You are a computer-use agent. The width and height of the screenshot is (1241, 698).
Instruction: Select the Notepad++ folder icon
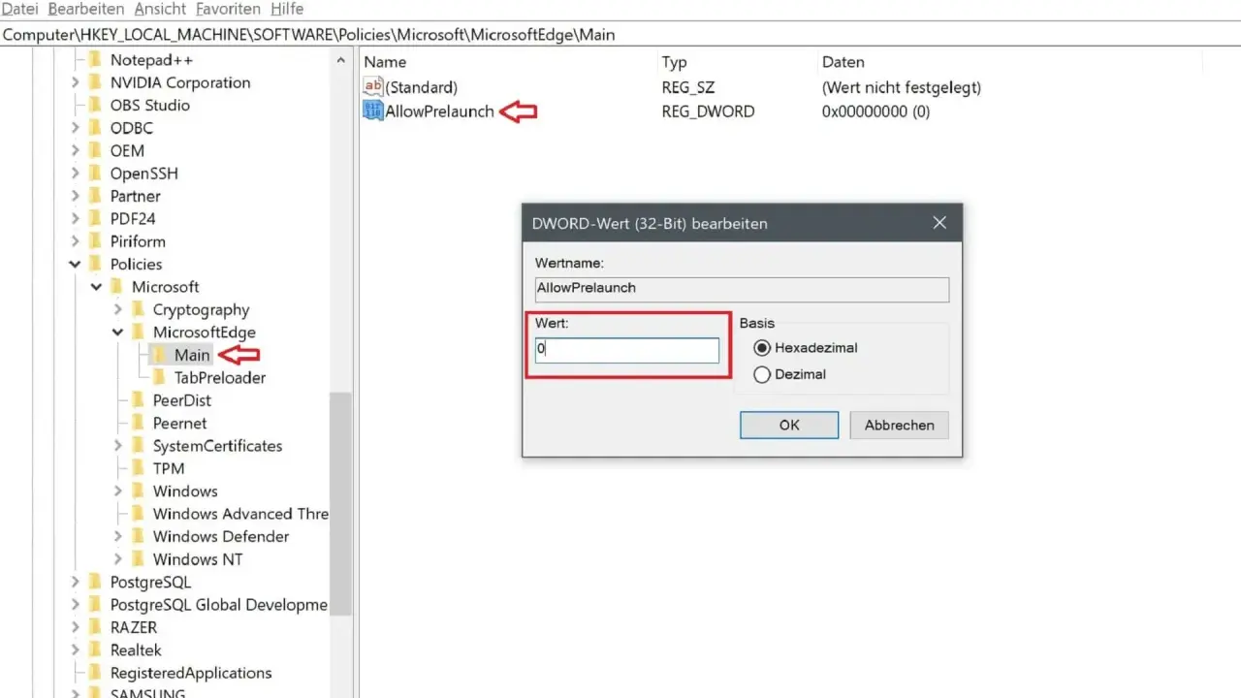coord(95,60)
